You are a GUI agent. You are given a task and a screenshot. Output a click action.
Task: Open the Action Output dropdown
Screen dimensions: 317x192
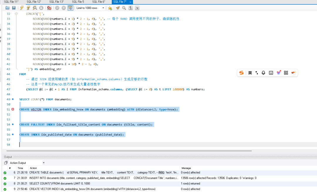[x=43, y=162]
